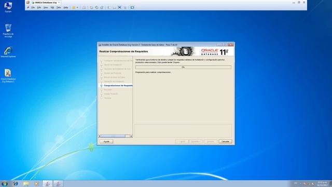Open the Oracle Database 11g Release 2 folder
The width and height of the screenshot is (332, 187).
8,75
